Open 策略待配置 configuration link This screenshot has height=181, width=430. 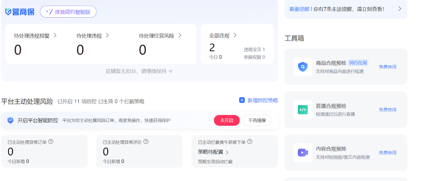(x=213, y=152)
